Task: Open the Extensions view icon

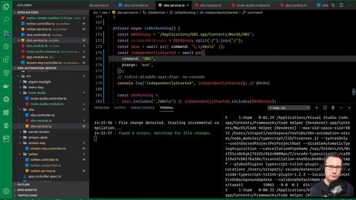Action: click(x=6, y=59)
